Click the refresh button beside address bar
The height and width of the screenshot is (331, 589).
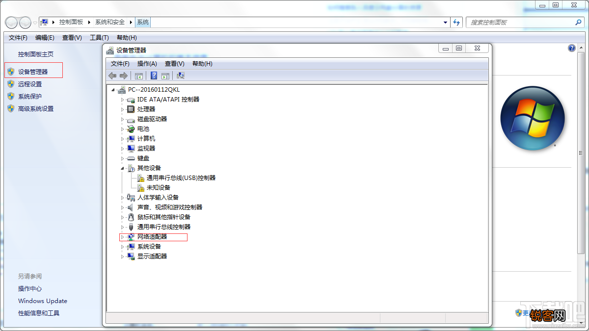point(457,22)
